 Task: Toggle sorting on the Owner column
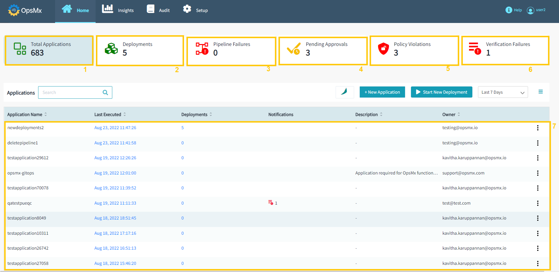click(x=459, y=114)
